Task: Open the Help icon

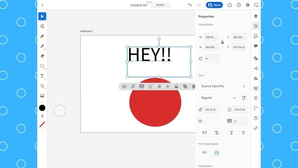Action: coord(239,5)
